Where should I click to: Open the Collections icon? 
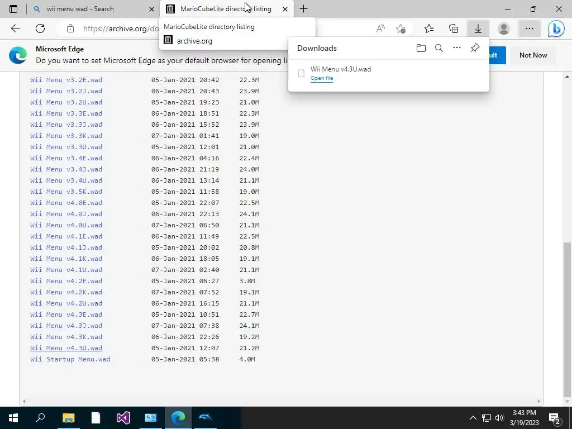click(454, 28)
